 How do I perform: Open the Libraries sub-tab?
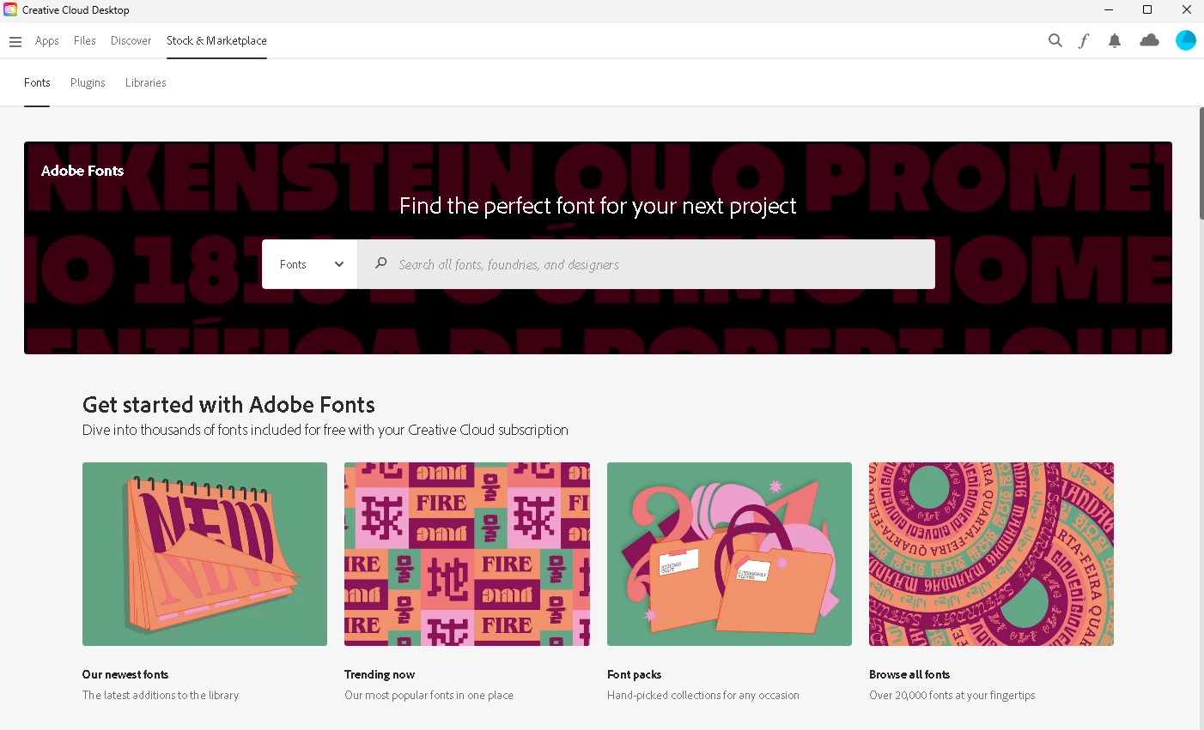146,82
